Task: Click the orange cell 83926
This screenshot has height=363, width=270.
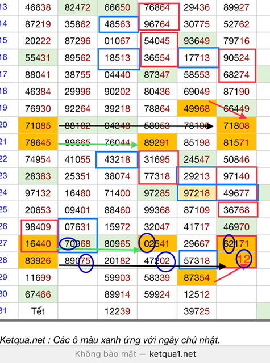Action: 38,260
